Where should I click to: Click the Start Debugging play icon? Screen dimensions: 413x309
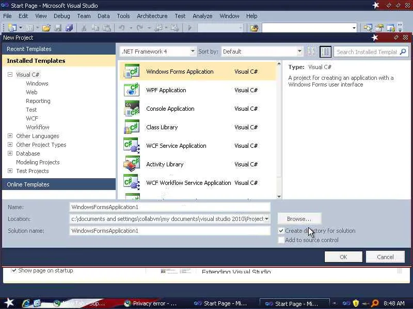[189, 28]
